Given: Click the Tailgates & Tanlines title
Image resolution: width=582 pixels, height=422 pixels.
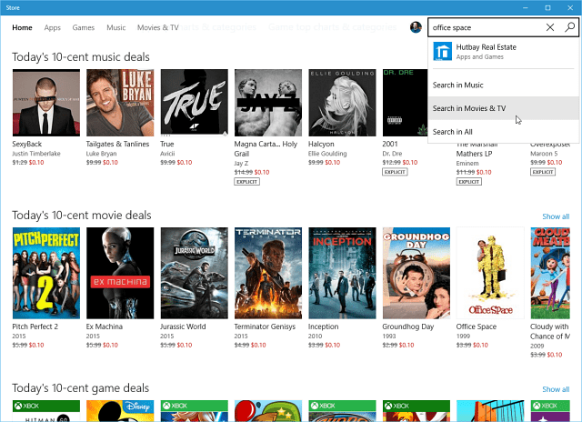Looking at the screenshot, I should point(117,144).
